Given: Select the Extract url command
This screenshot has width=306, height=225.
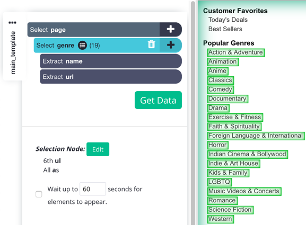Looking at the screenshot, I should 111,77.
